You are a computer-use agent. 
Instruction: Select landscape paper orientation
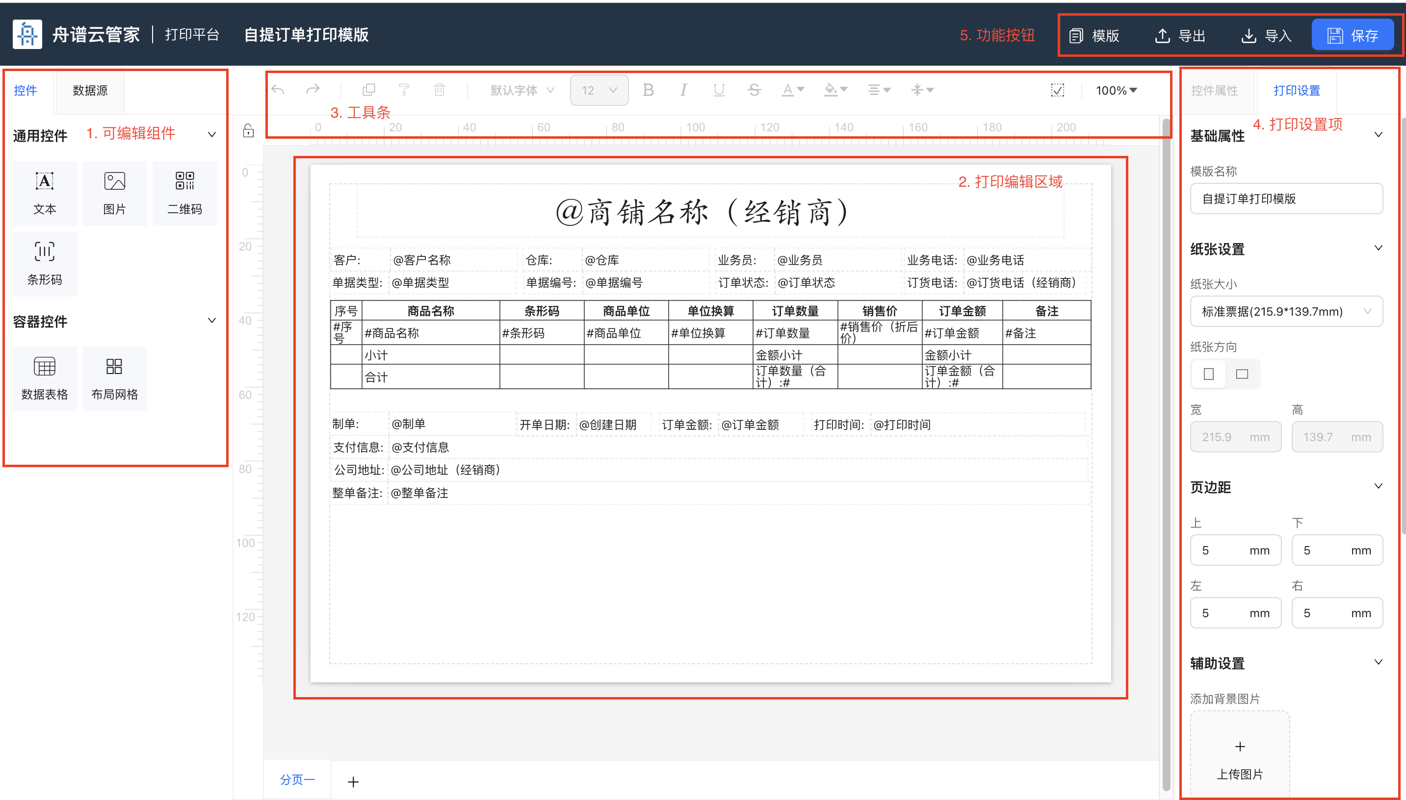(1242, 374)
